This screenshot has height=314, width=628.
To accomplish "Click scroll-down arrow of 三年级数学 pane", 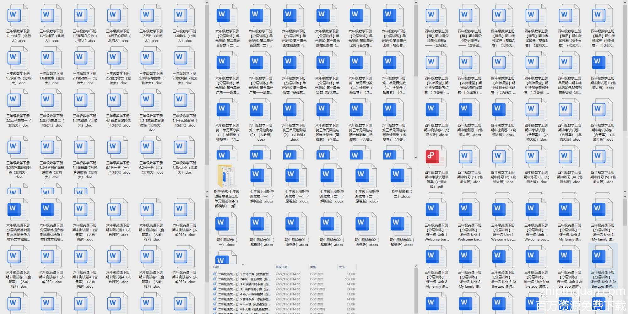I will (x=207, y=192).
